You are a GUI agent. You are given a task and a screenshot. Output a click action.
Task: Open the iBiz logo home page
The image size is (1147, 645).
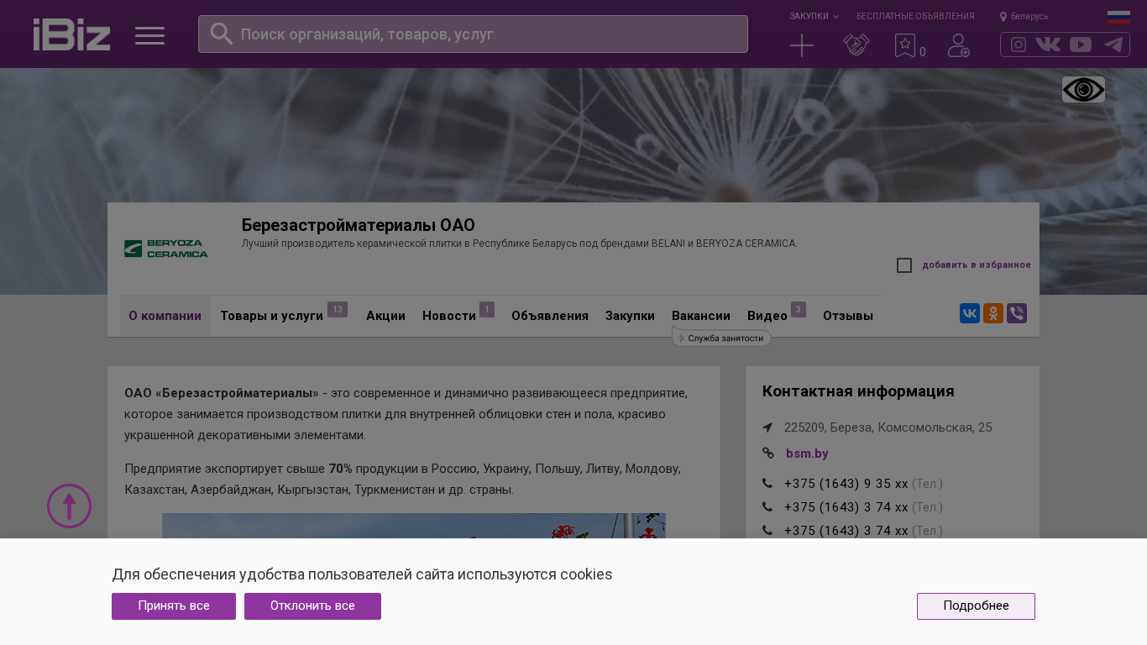tap(71, 34)
